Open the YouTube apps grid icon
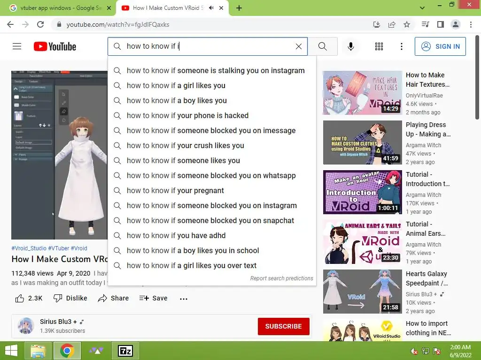Screen dimensions: 481x360 pyautogui.click(x=379, y=46)
